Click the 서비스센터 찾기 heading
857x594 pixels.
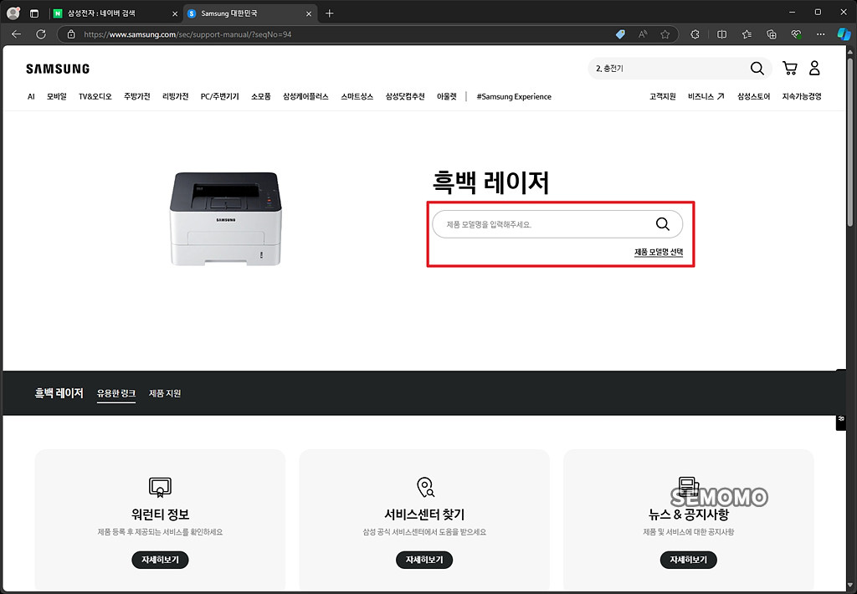[424, 515]
